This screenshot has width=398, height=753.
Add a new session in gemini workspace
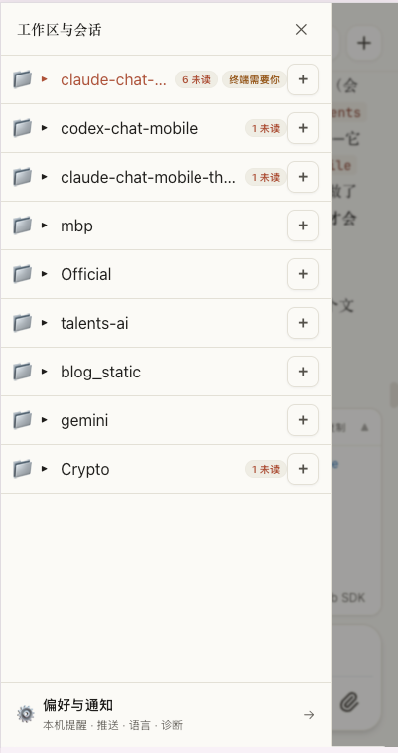pos(303,420)
